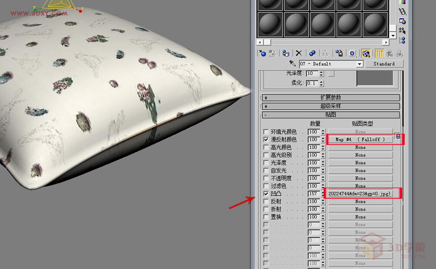Click sample slots horizontal scrollbar right arrow
Screen dimensions: 436x269
(385, 42)
